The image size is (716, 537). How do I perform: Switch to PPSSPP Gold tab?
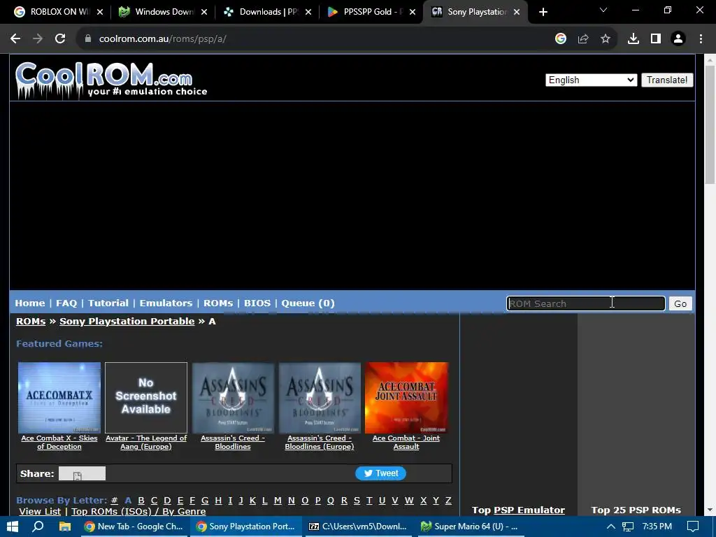[369, 12]
